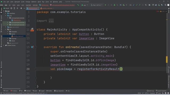Screen dimensions: 170x95
Task: Click the green Debug app bug icon
Action: tap(114, 5)
